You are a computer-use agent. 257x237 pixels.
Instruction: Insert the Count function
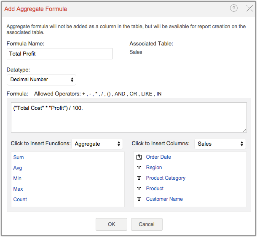[x=20, y=200]
